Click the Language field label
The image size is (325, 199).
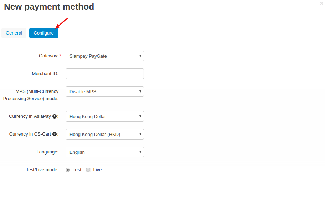coord(47,152)
